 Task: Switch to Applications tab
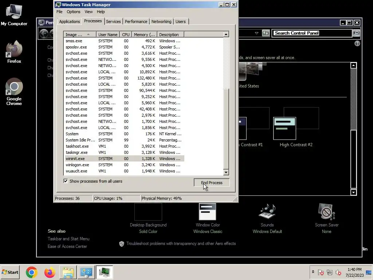point(70,22)
